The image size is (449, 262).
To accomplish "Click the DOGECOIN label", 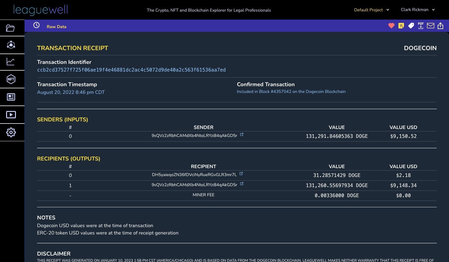I will [420, 48].
